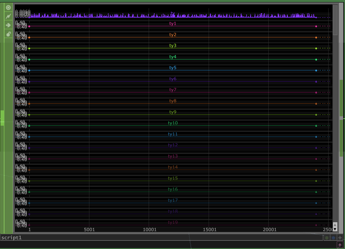Viewport: 345px width, 249px height.
Task: Toggle the lock flag on the node
Action: coord(8,34)
